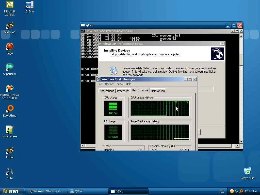
Task: Select the nLite desktop icon
Action: click(10, 174)
